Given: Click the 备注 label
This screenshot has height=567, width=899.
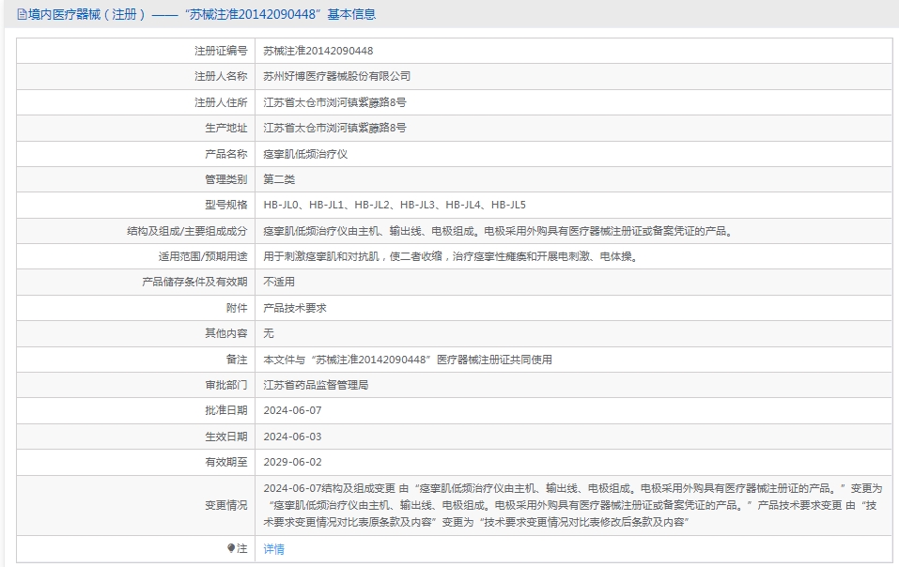Looking at the screenshot, I should click(237, 360).
